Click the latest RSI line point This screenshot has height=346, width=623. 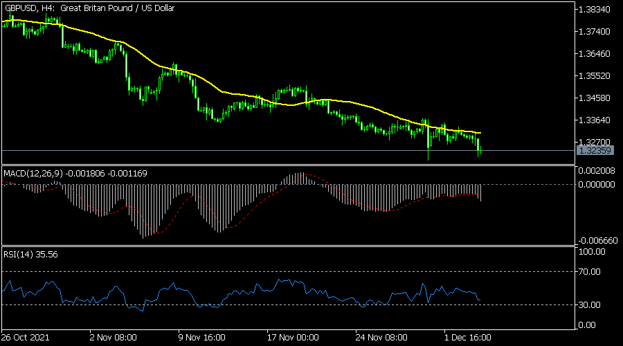tap(480, 300)
